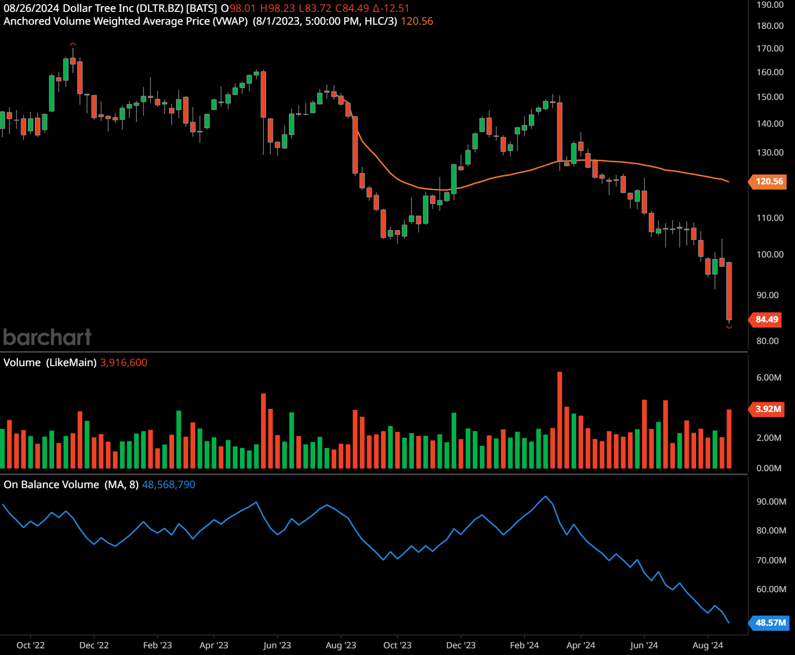
Task: Click the [BATS] exchange label
Action: coord(201,8)
